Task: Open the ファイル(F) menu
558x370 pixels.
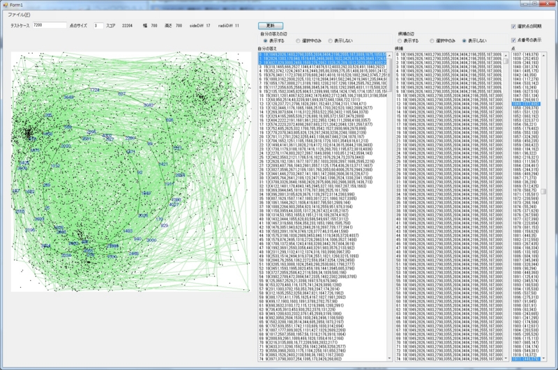Action: point(19,15)
